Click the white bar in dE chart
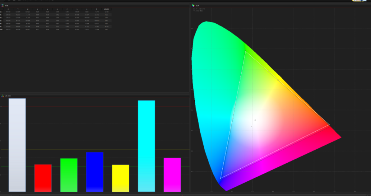The width and height of the screenshot is (371, 196). [17, 145]
